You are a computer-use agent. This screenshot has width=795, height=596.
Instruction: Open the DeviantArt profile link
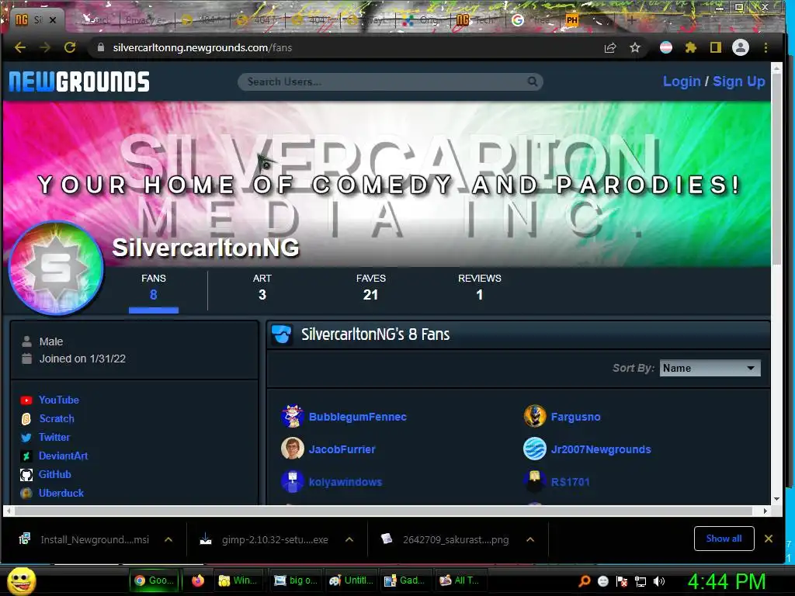pyautogui.click(x=64, y=456)
